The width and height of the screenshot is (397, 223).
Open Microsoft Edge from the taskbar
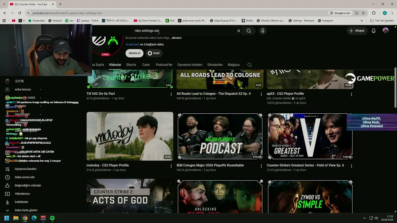(34, 218)
